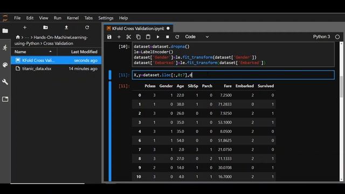Select the titanic_data.xlsx file

(56, 68)
